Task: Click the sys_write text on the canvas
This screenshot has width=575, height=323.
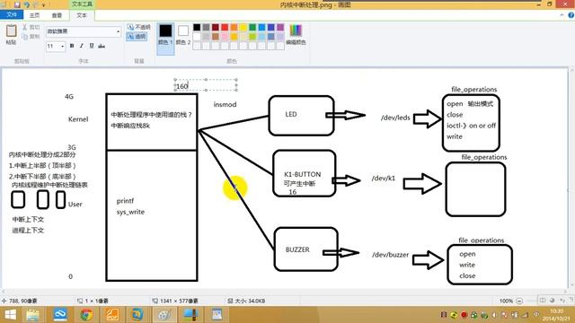Action: 130,212
